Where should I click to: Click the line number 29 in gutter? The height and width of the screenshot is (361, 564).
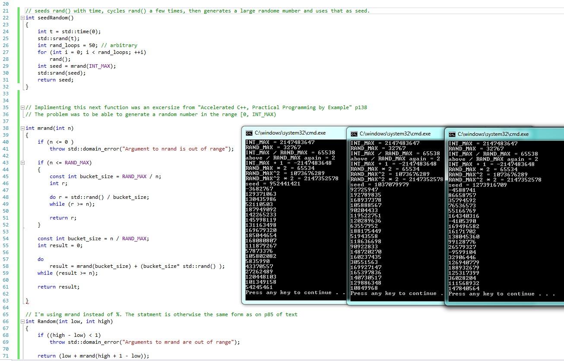coord(6,66)
